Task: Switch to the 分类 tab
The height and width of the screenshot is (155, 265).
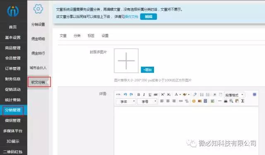Action: pyautogui.click(x=77, y=36)
